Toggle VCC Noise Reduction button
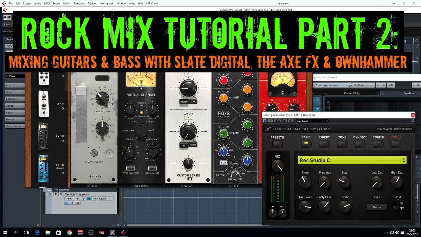The height and width of the screenshot is (237, 421). (131, 169)
